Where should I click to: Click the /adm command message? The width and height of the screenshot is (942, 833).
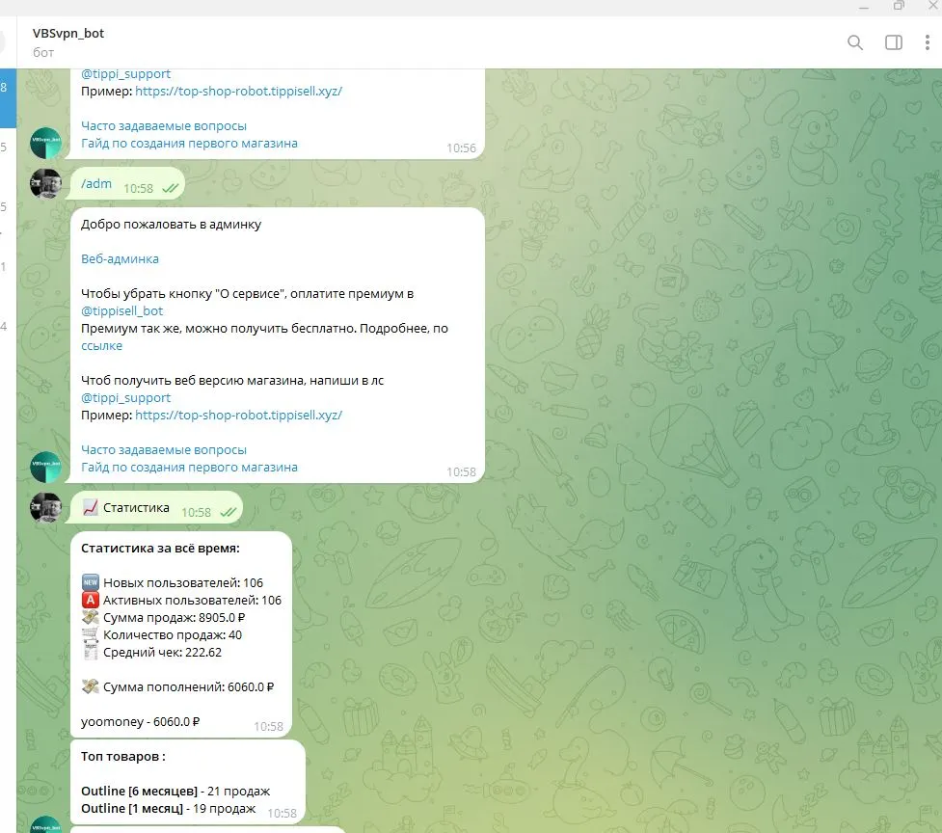96,184
